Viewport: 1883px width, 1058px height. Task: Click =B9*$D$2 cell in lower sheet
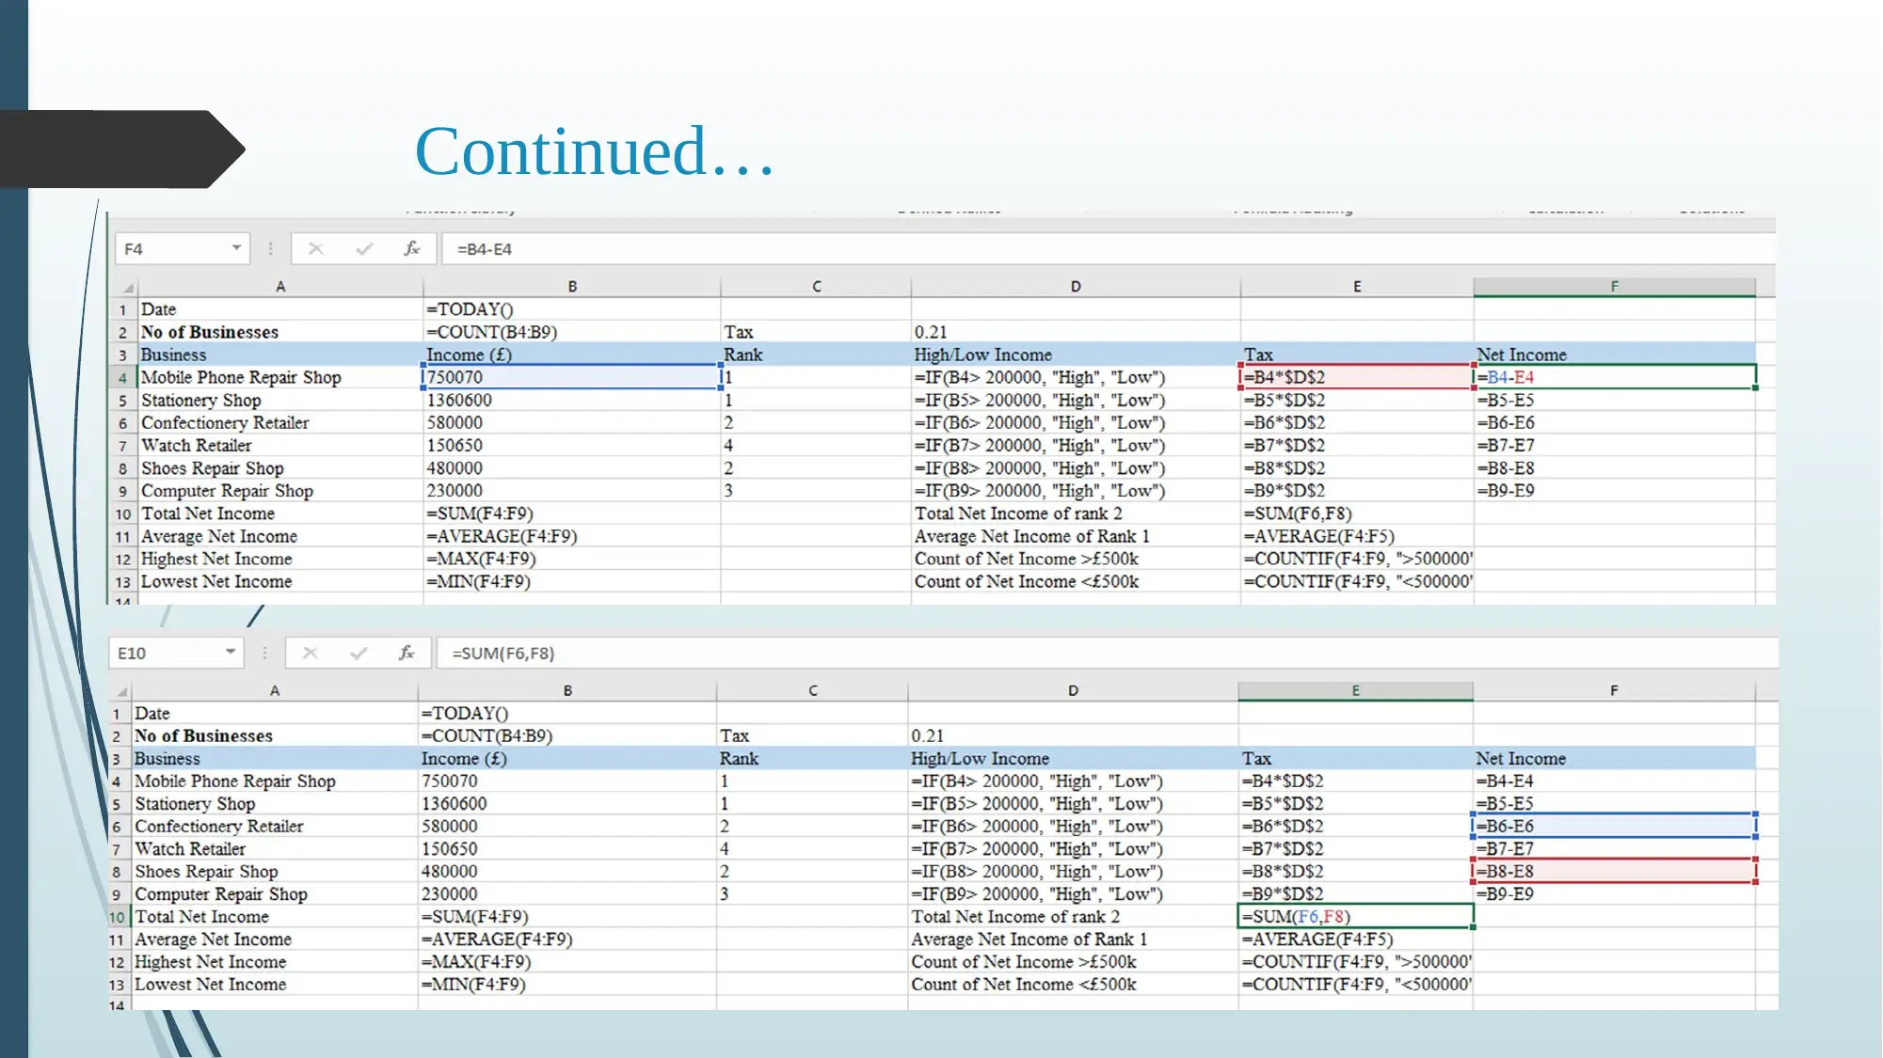click(1356, 893)
